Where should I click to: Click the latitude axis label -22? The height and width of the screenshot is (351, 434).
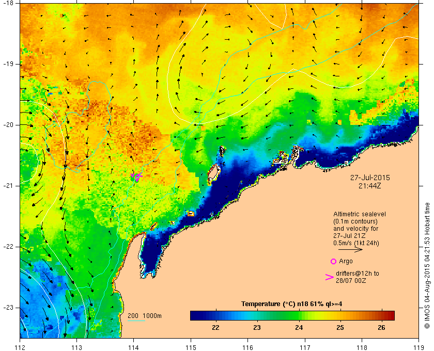click(x=8, y=247)
